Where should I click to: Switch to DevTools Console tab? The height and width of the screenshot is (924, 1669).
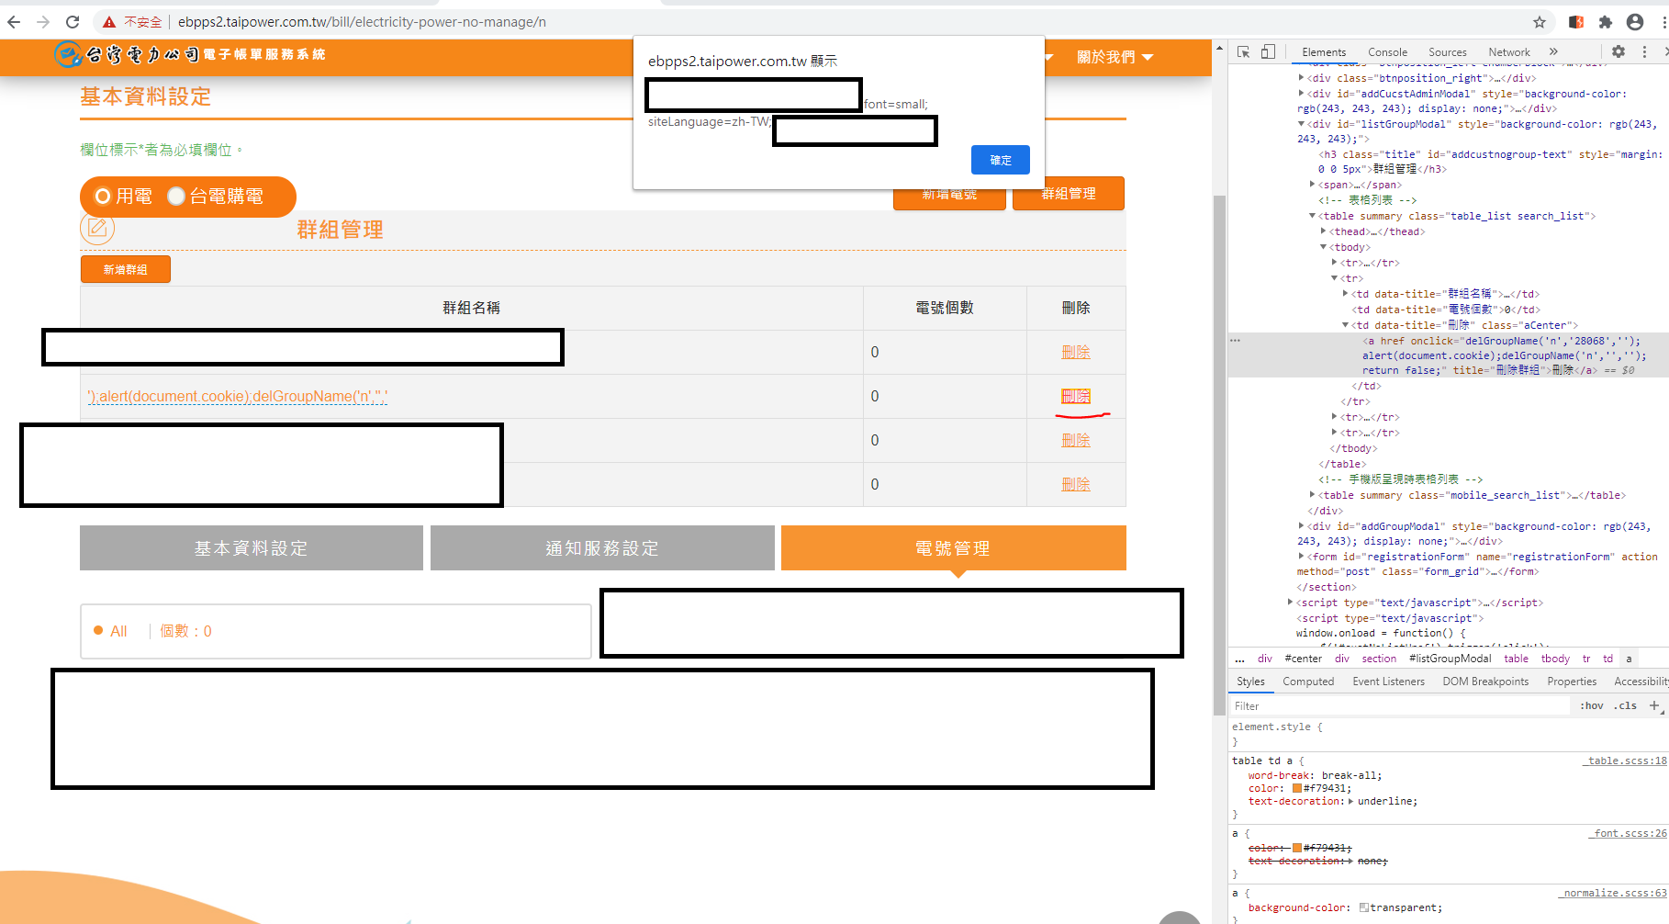pyautogui.click(x=1387, y=52)
